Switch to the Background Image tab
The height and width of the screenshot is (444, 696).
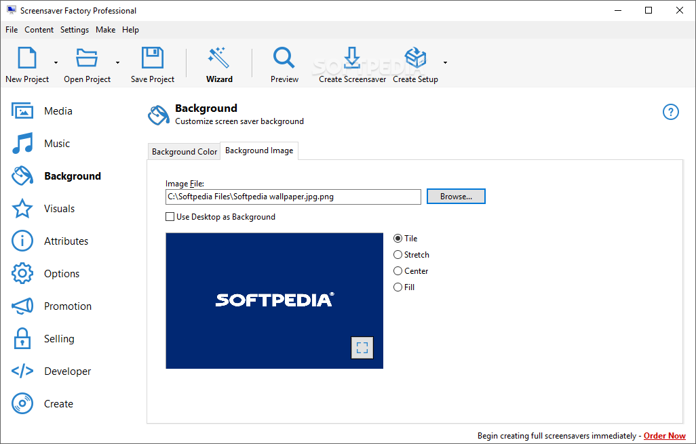[259, 150]
